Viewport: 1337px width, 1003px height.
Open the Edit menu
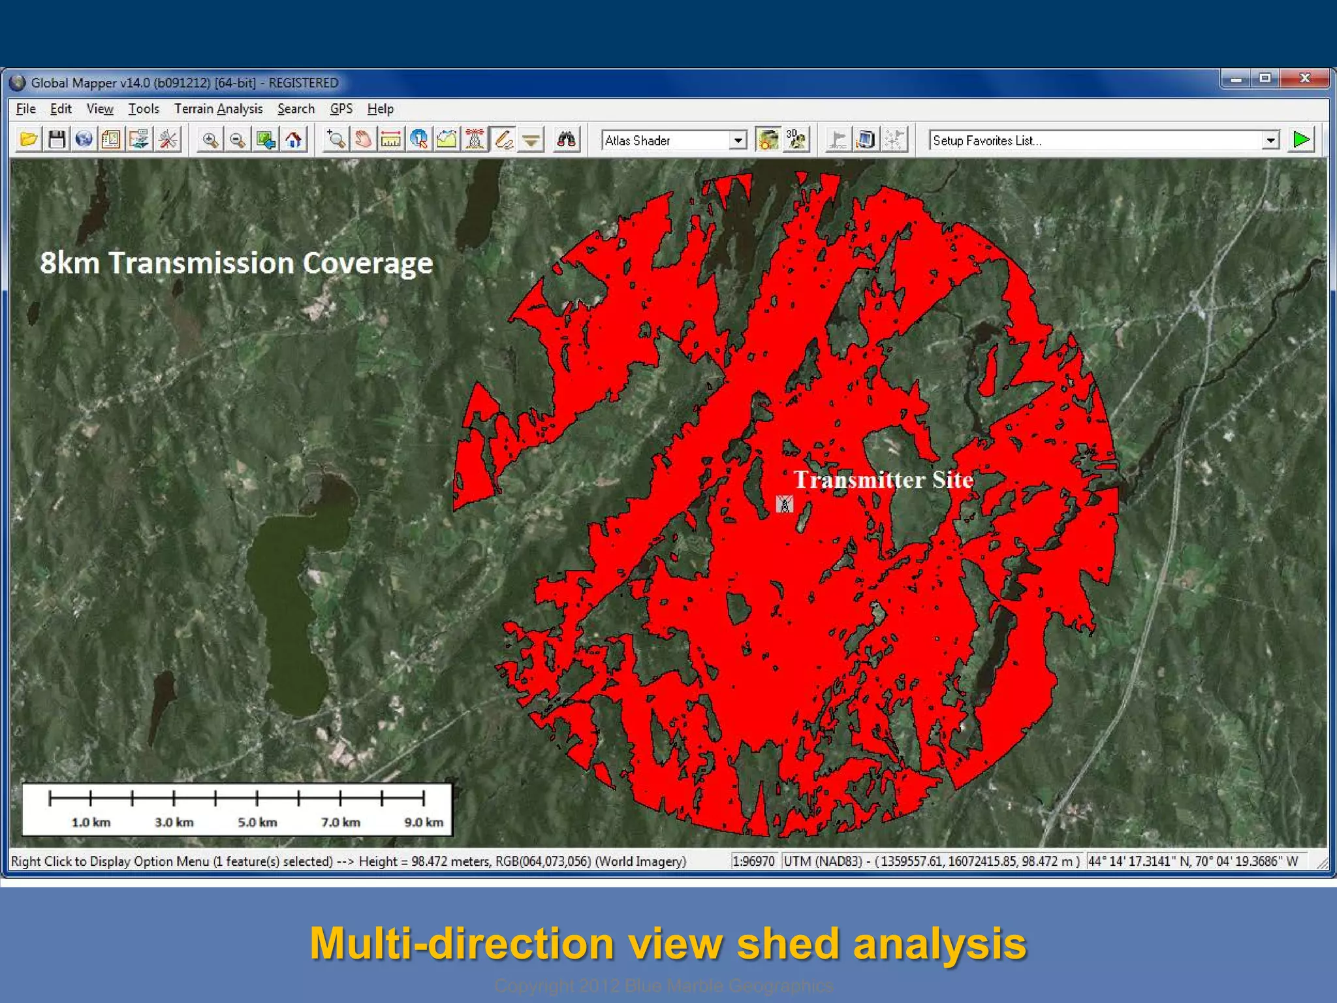61,109
